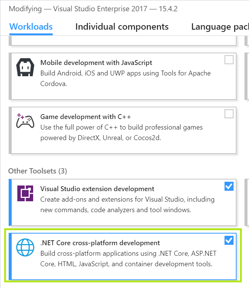
Task: Select the Mobile development with JavaScript title
Action: coord(96,63)
